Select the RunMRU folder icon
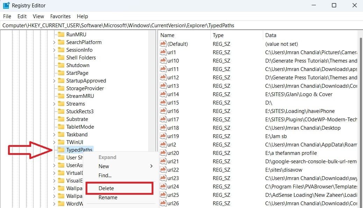The image size is (363, 208). click(x=61, y=35)
